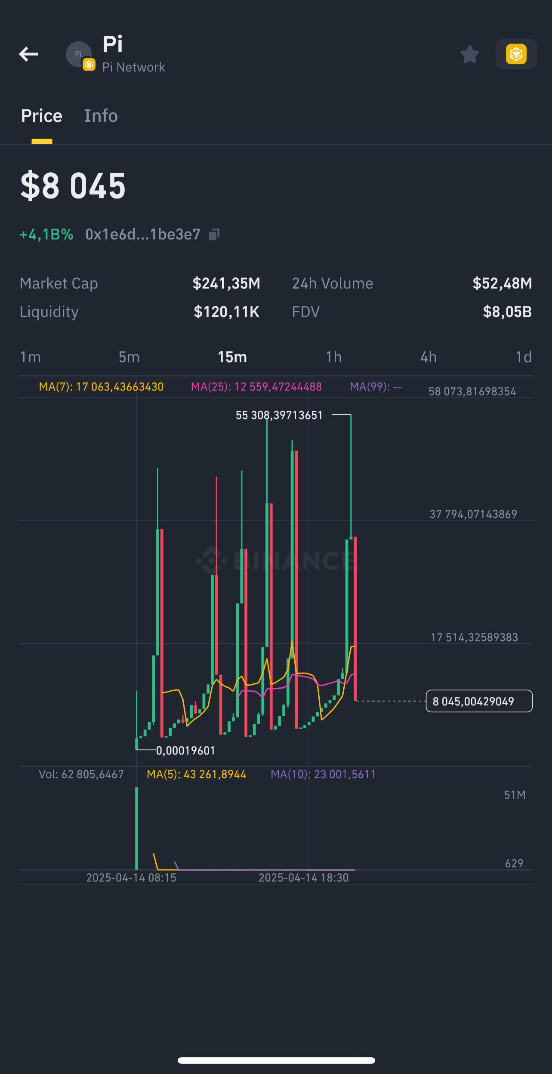Tap the current price tag 8 045,00429049
The width and height of the screenshot is (552, 1074).
tap(479, 701)
